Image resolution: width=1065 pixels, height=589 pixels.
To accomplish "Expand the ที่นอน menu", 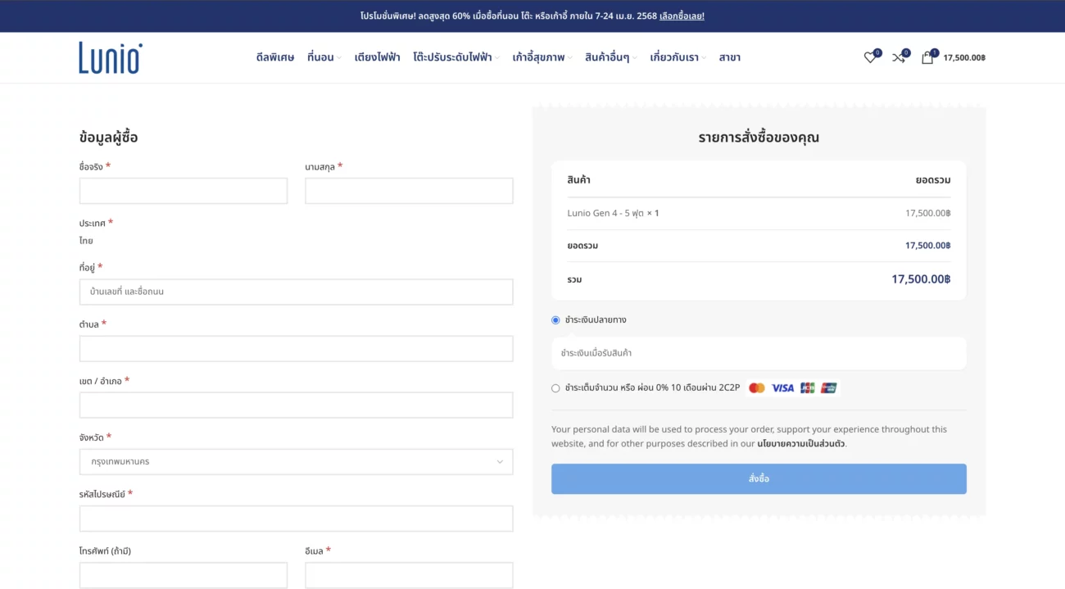I will pyautogui.click(x=324, y=57).
